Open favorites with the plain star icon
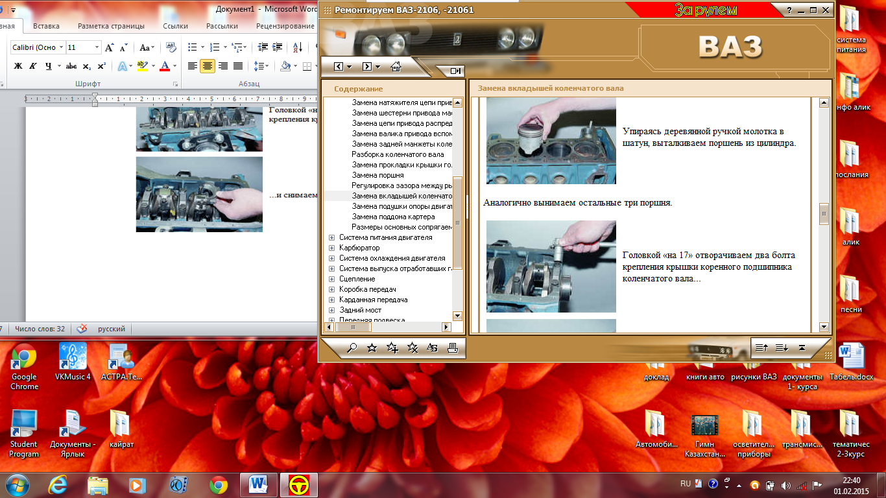 coord(372,348)
